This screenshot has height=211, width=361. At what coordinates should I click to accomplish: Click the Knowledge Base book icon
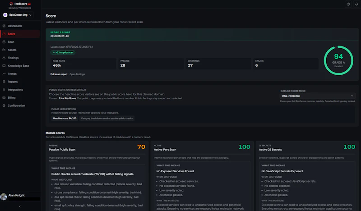click(4, 65)
